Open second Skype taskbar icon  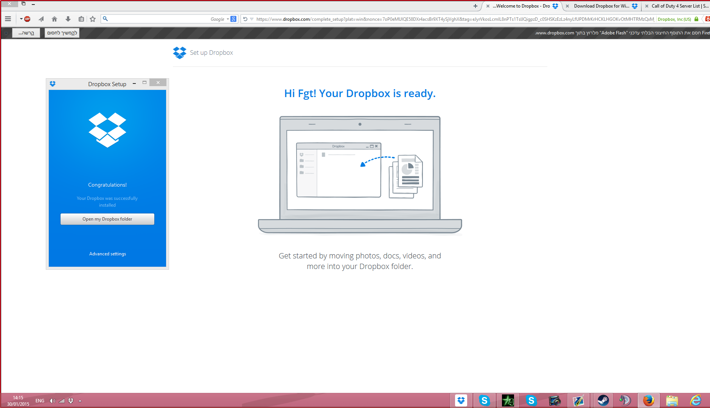coord(531,400)
